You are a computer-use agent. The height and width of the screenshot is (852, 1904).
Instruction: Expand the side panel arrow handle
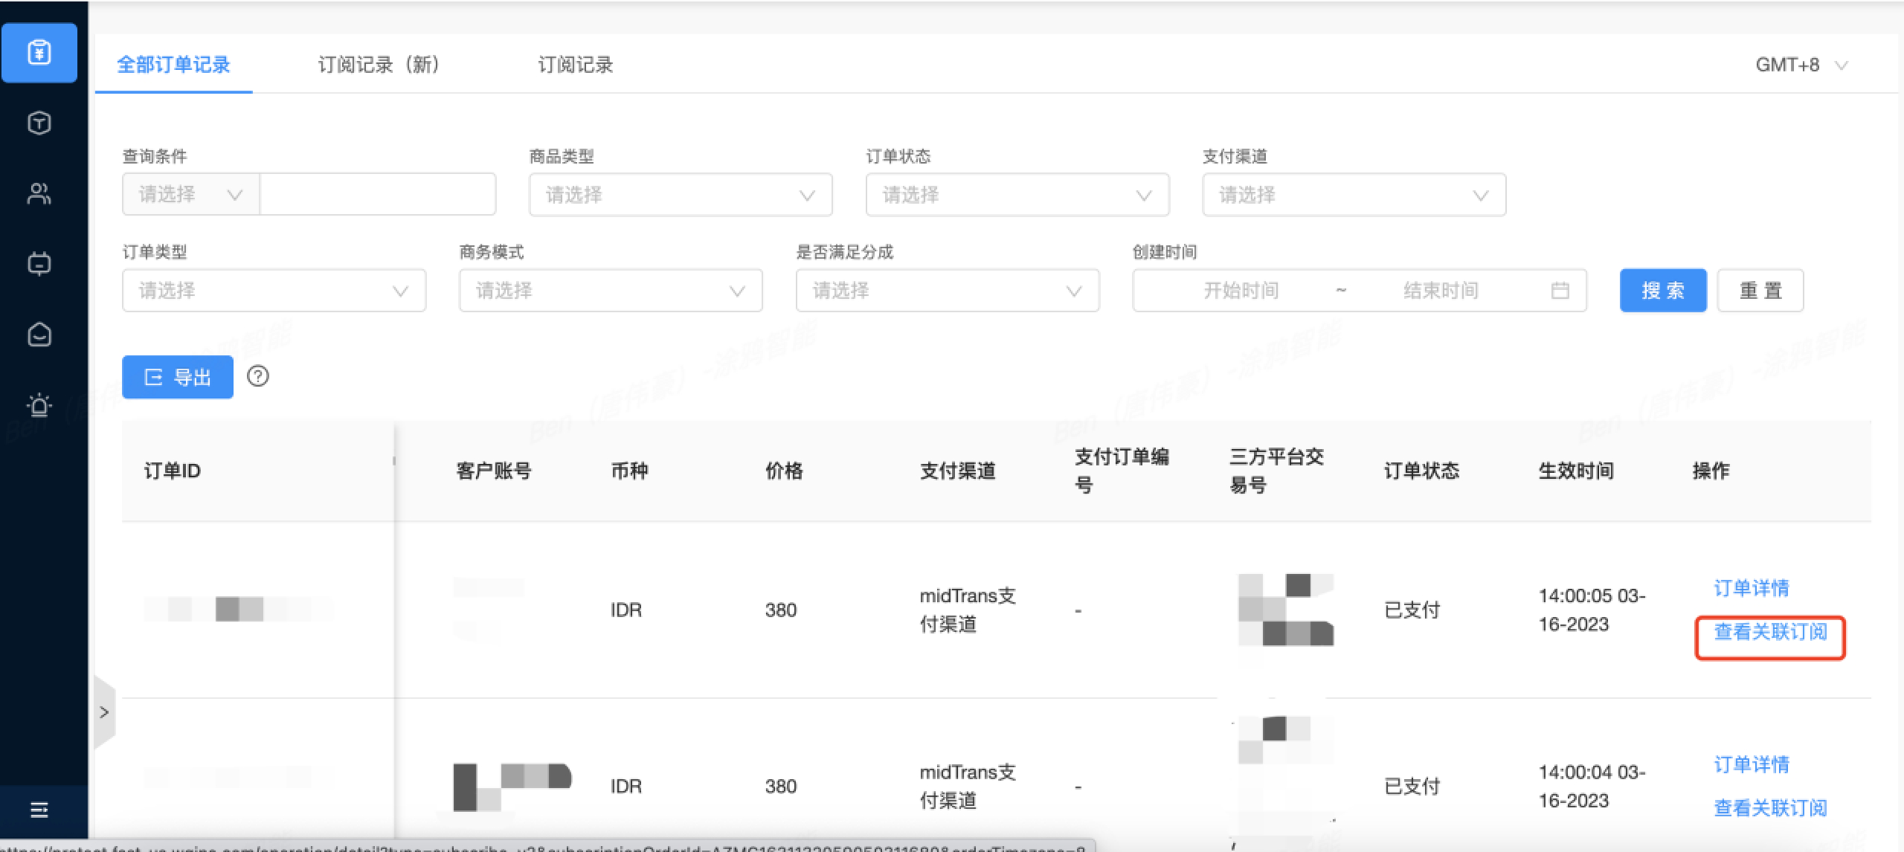(x=104, y=712)
